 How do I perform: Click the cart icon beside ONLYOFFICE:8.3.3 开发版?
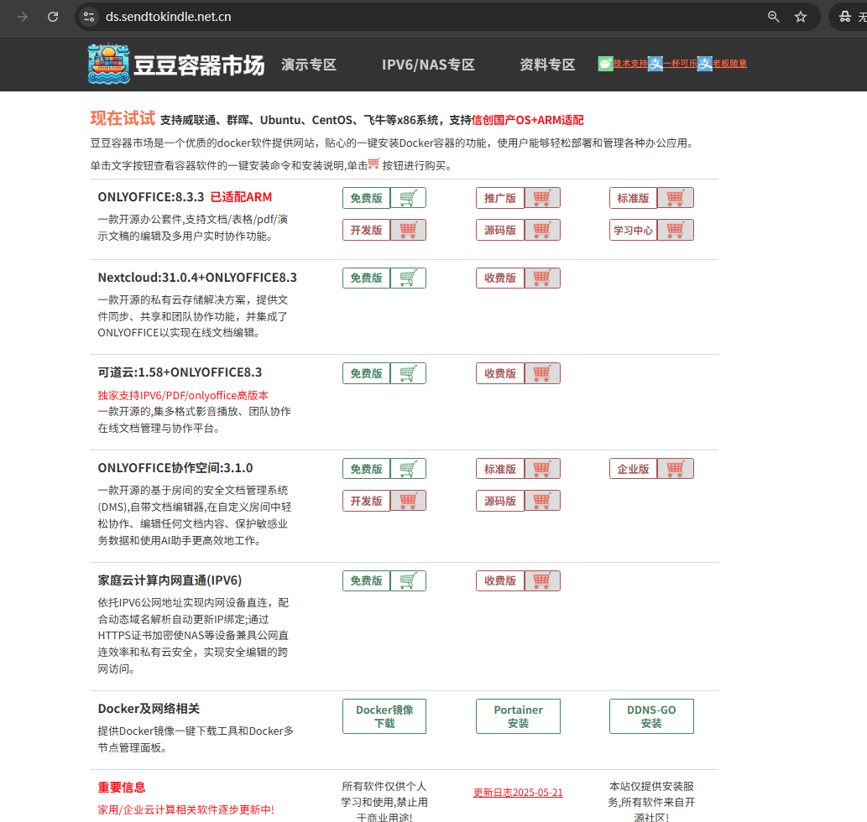(x=408, y=230)
